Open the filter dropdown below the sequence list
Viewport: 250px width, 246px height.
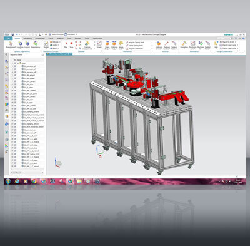[x=27, y=173]
